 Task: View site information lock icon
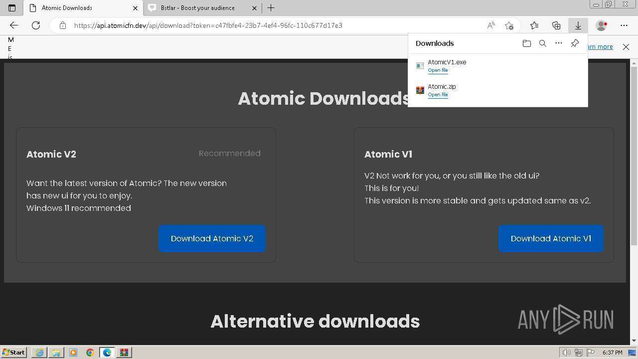(63, 25)
